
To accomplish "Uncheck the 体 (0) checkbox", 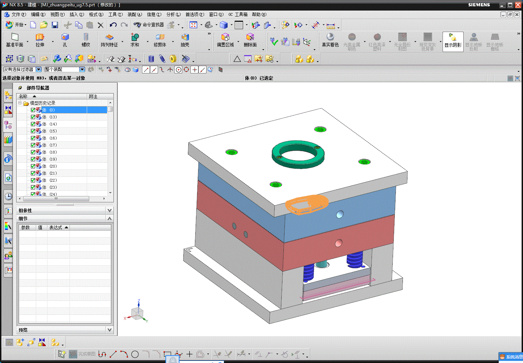I will click(x=33, y=110).
